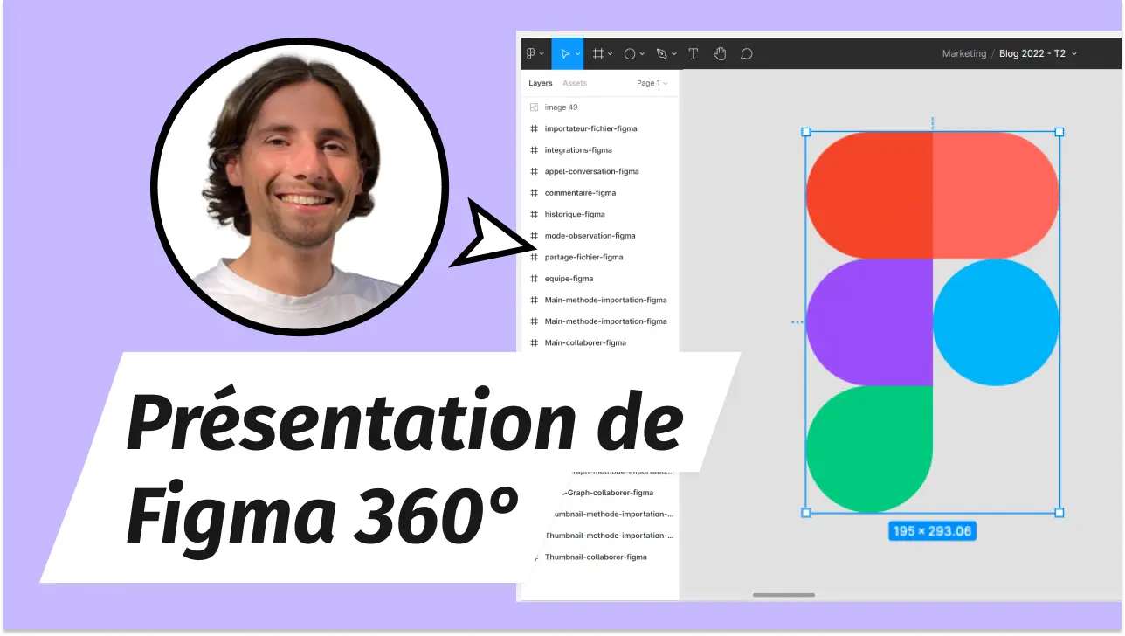Open the shape tools dropdown chevron
This screenshot has height=636, width=1125.
tap(642, 54)
